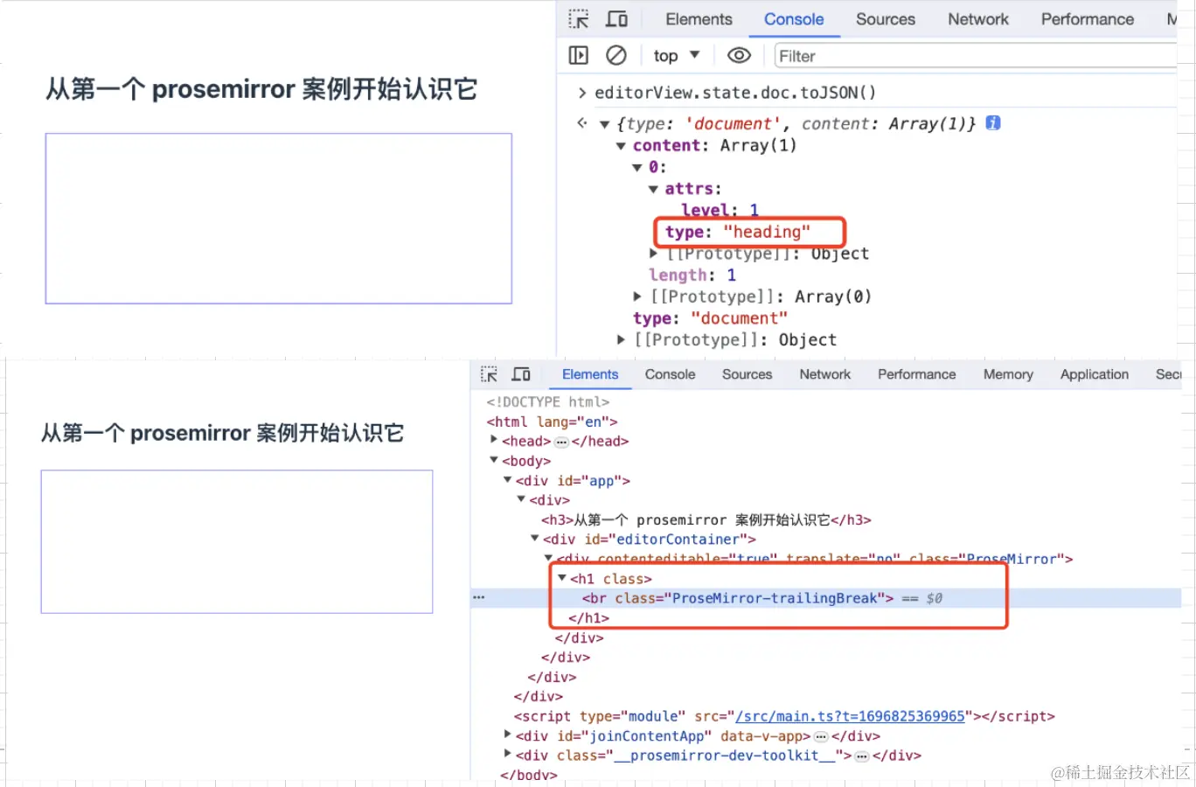1196x787 pixels.
Task: Switch to the Network tab in top DevTools
Action: 977,18
